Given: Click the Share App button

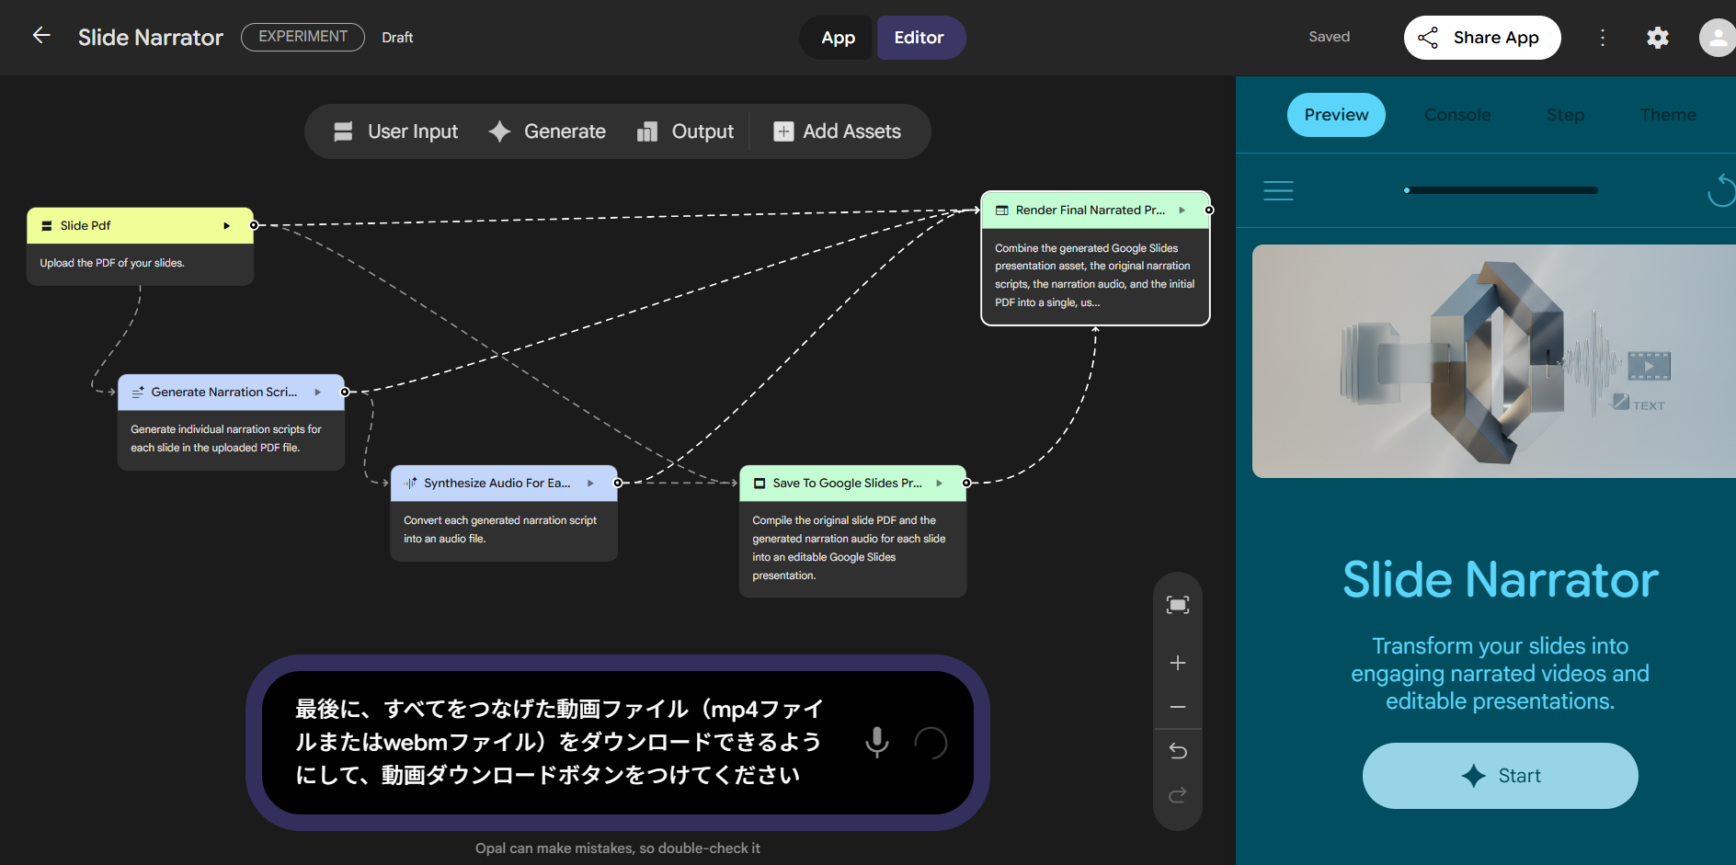Looking at the screenshot, I should click(x=1481, y=38).
